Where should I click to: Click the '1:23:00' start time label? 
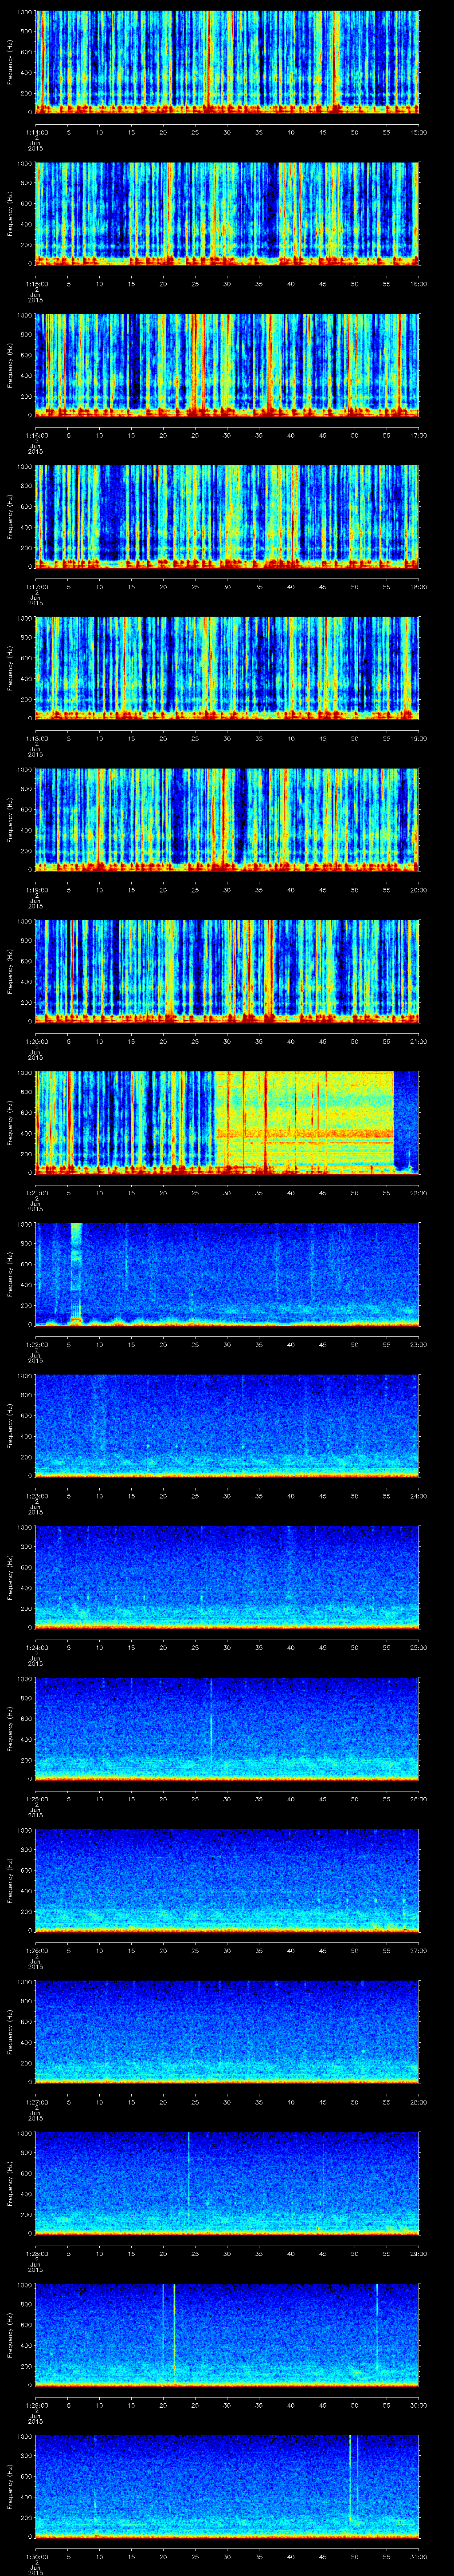36,1495
